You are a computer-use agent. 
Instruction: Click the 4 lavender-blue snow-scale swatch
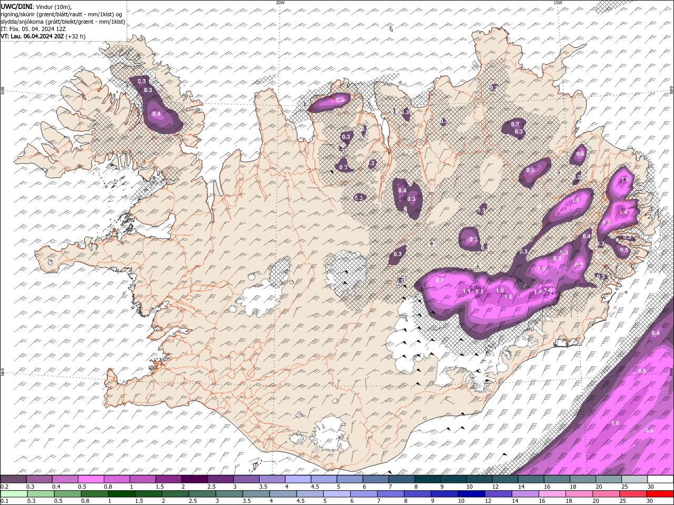point(298,479)
